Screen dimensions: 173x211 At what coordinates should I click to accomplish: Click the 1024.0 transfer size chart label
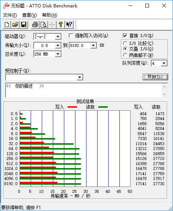pos(11,168)
